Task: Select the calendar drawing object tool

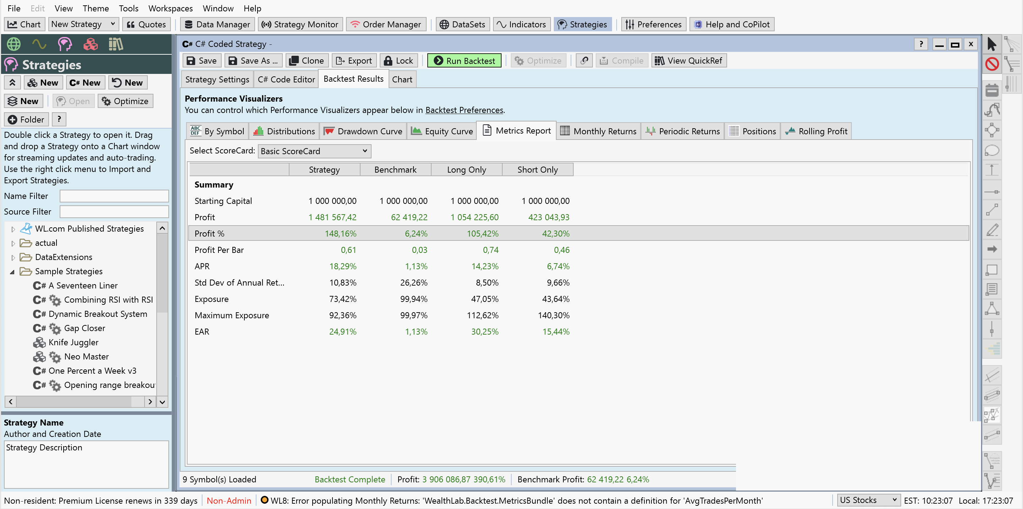Action: 992,90
